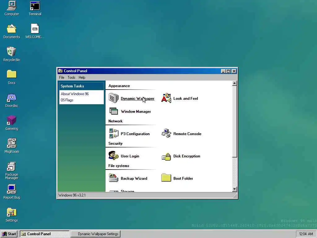Click the scrollbar down arrow in Control Panel
The image size is (317, 238).
(x=234, y=189)
